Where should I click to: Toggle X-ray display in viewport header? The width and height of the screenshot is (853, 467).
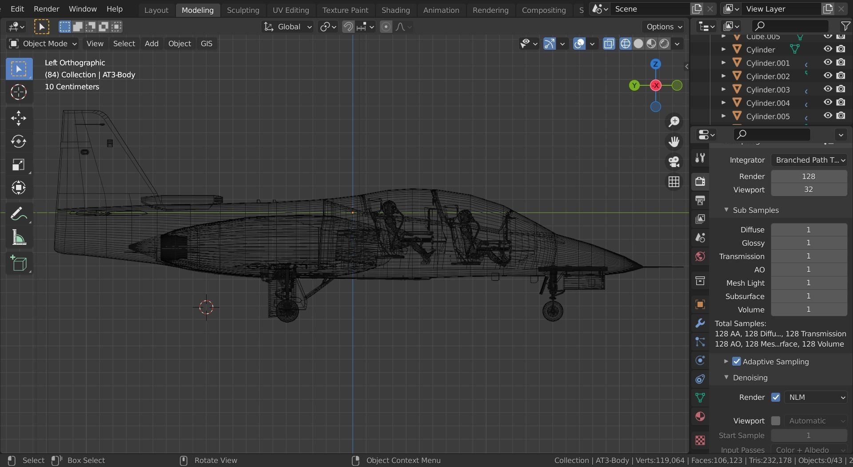coord(609,44)
